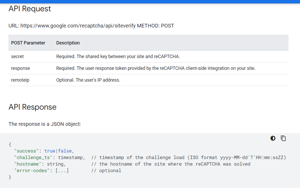Screen dimensions: 300x192
Task: Toggle dark code theme icon
Action: click(x=273, y=138)
